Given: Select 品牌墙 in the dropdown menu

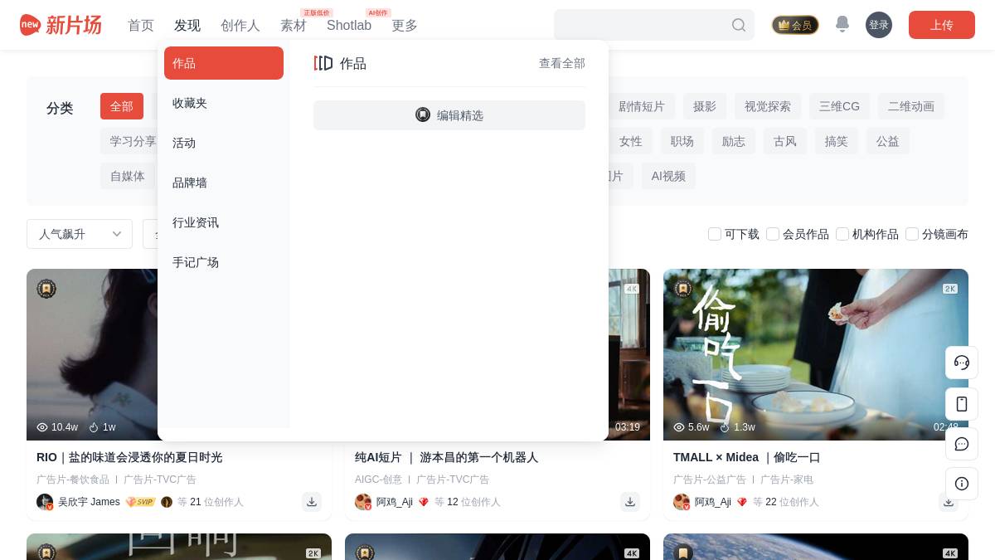Looking at the screenshot, I should pyautogui.click(x=224, y=183).
